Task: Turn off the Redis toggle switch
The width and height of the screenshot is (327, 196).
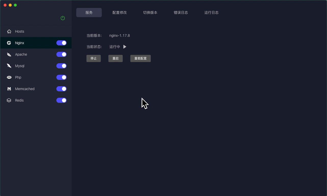Action: (x=61, y=100)
